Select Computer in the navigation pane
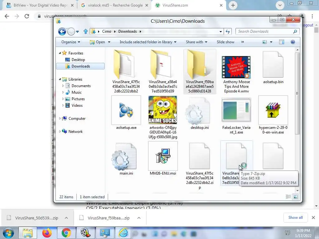 (77, 119)
